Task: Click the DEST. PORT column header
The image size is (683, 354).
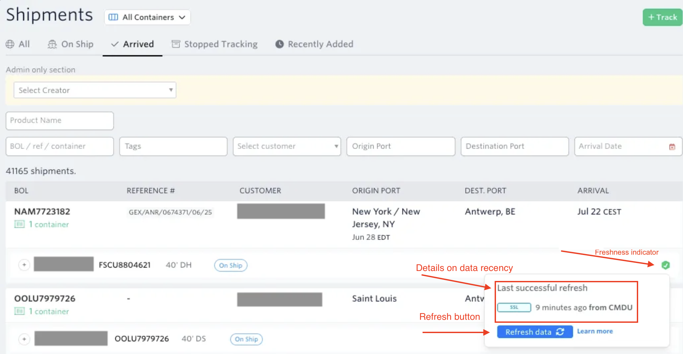Action: click(485, 191)
